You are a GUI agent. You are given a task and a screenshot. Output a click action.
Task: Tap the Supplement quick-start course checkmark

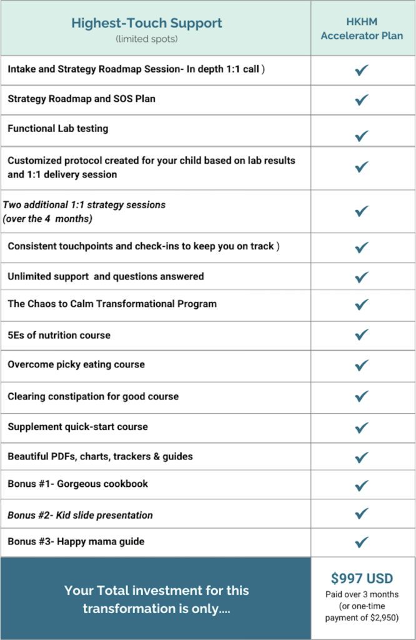362,427
